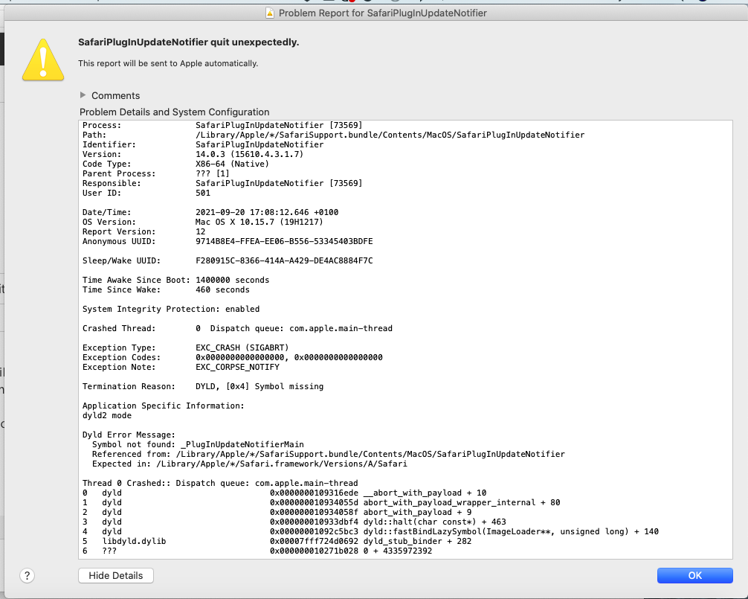This screenshot has width=748, height=599.
Task: Click 'This report will be sent to Apple automatically.'
Action: [168, 63]
